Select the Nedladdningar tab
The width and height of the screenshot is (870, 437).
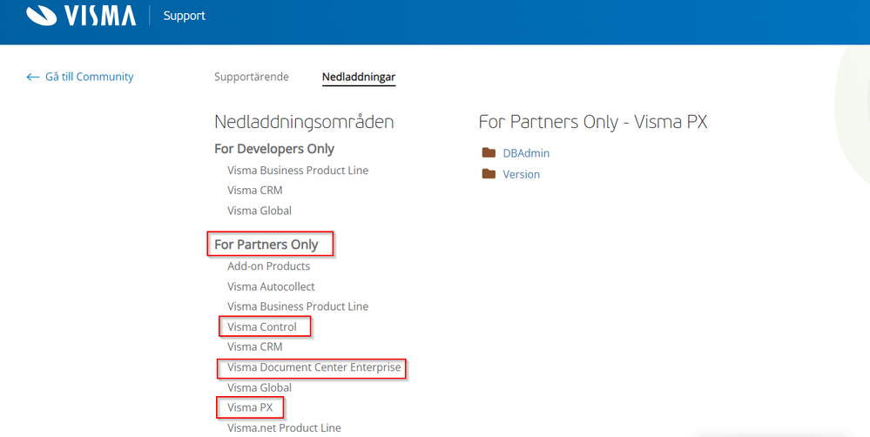point(359,77)
